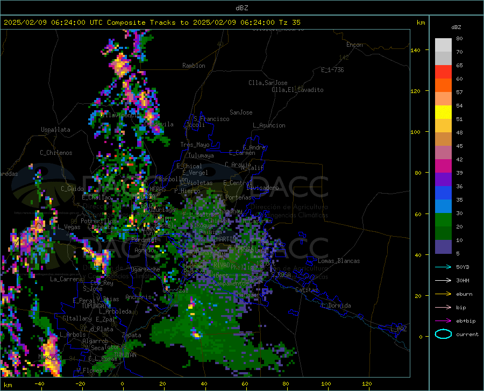Click the 'dBZ' heading above the color scale
The height and width of the screenshot is (391, 484).
coord(456,27)
